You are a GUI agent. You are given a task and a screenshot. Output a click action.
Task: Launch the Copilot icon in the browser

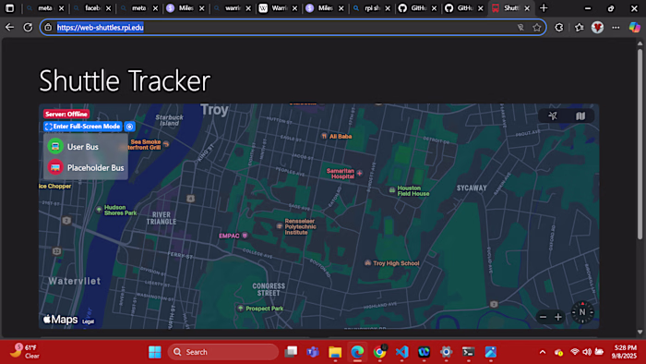point(635,28)
